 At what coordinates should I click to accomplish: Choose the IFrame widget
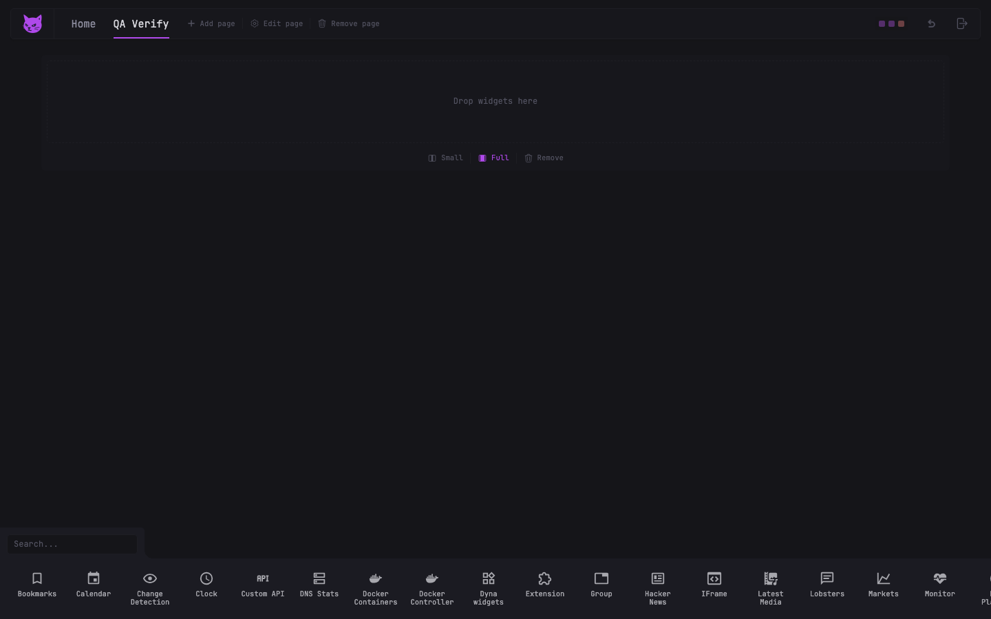714,585
